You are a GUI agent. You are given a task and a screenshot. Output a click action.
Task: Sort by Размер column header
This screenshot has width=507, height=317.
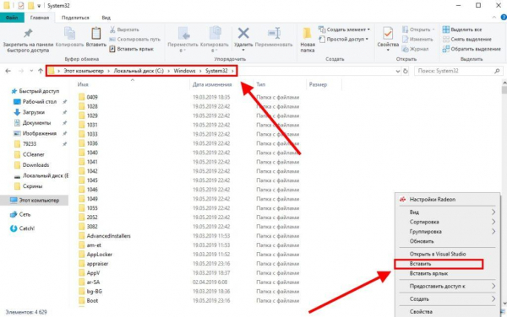[318, 84]
